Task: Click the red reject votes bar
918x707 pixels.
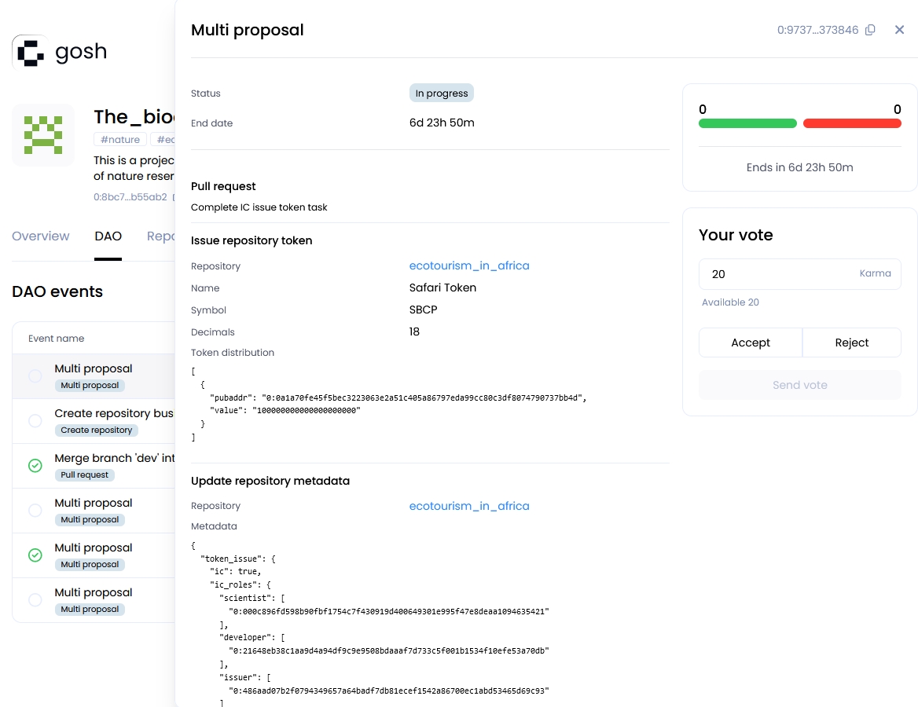Action: [852, 123]
